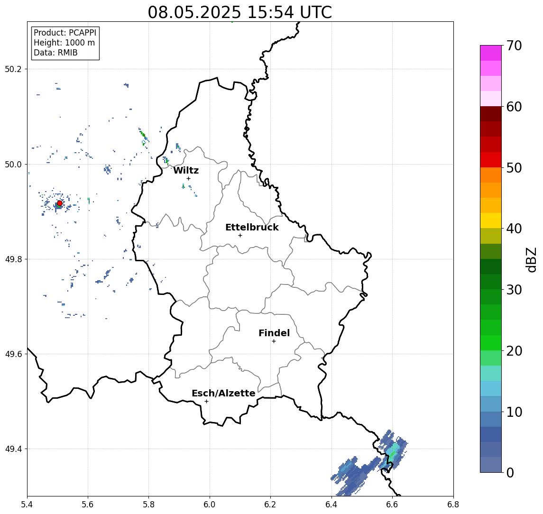Click the longitude axis label 6.8
The height and width of the screenshot is (514, 543).
453,505
